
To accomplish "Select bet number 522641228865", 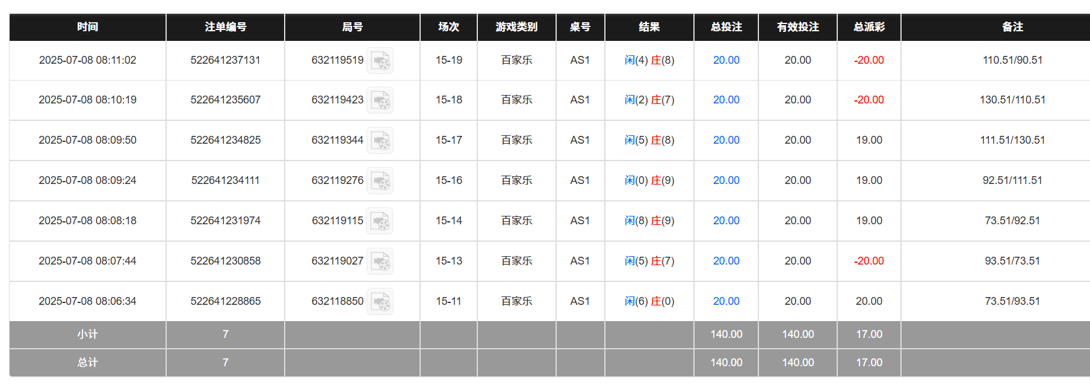I will point(226,301).
